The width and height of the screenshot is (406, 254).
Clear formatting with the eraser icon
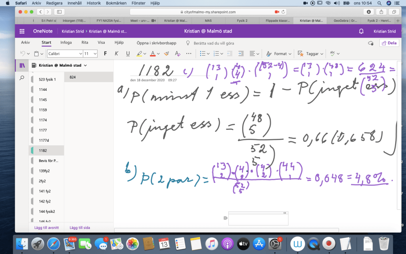click(x=177, y=54)
